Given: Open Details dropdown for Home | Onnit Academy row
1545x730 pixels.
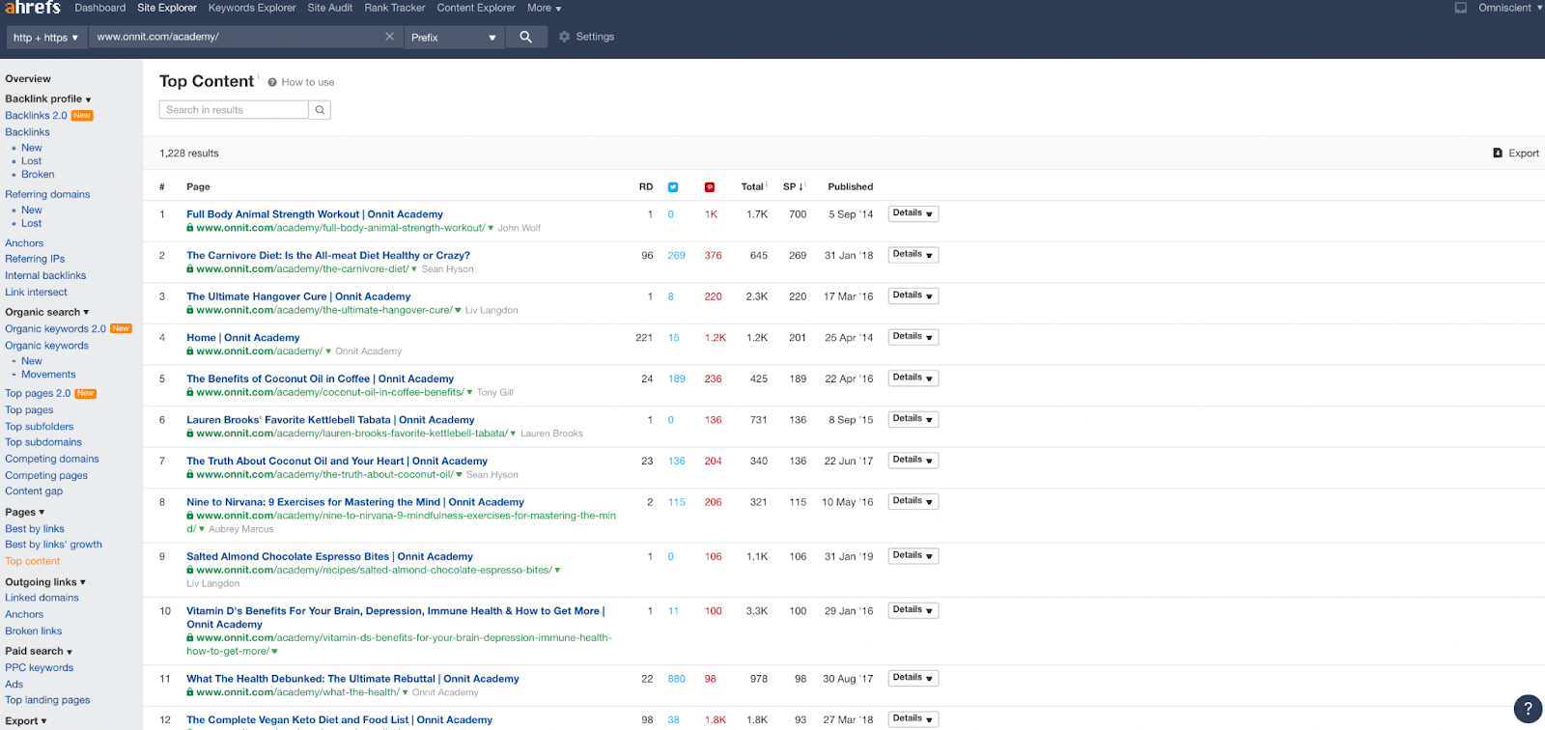Looking at the screenshot, I should tap(913, 337).
